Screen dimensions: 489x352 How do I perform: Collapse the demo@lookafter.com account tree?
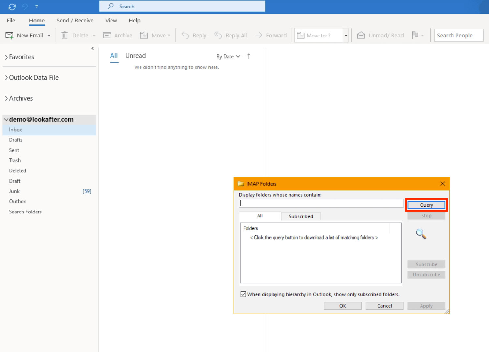click(x=6, y=120)
